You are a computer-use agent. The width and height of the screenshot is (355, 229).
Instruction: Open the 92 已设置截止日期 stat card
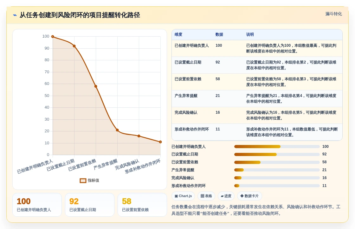(x=90, y=205)
